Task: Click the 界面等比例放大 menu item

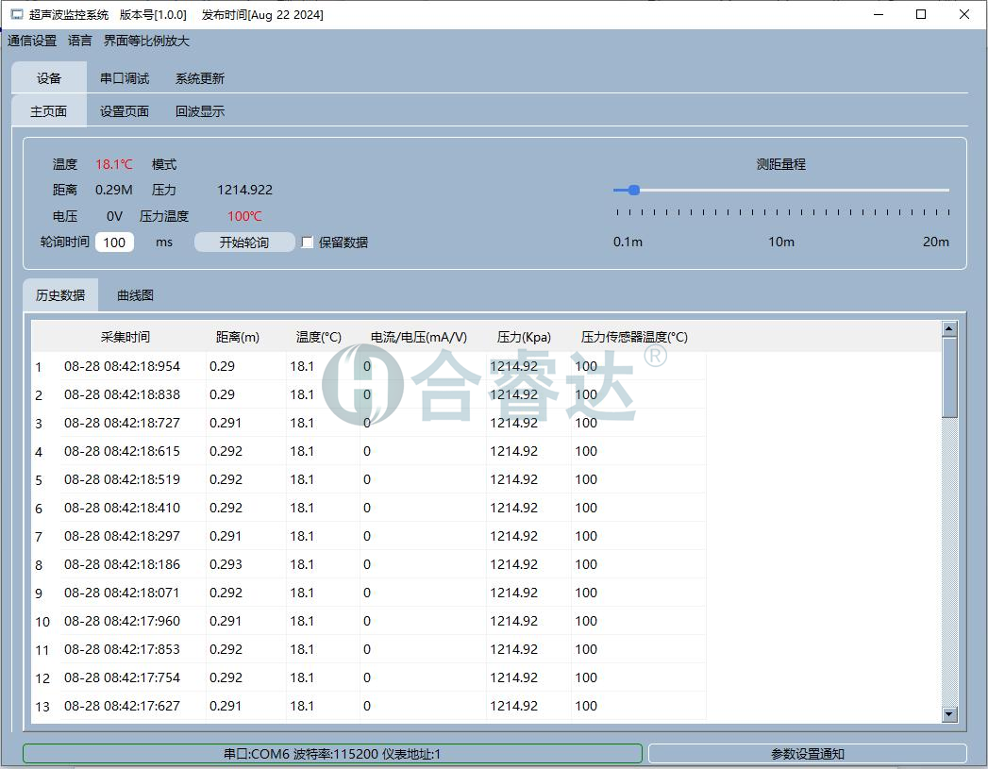Action: (146, 41)
